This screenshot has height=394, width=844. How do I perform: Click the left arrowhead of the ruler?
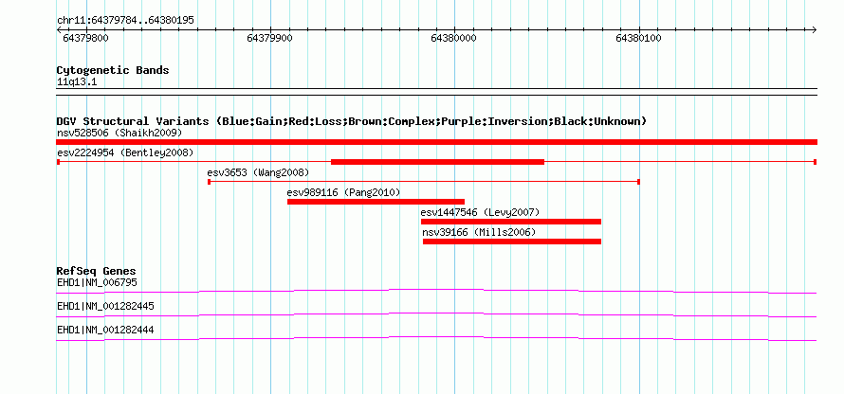click(x=59, y=30)
